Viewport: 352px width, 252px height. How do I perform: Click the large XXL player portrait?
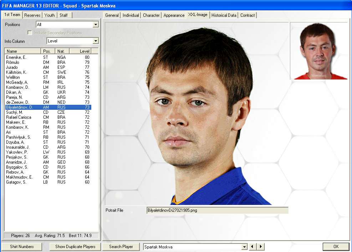tap(197, 114)
